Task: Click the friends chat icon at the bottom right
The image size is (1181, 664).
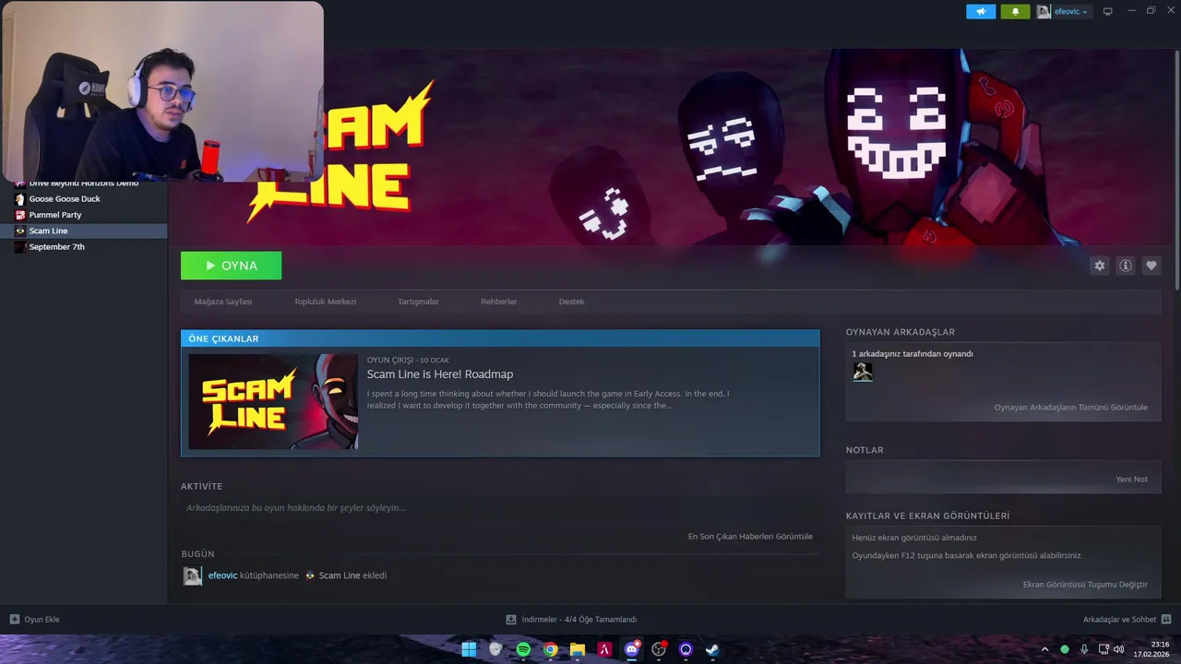Action: click(x=1166, y=620)
